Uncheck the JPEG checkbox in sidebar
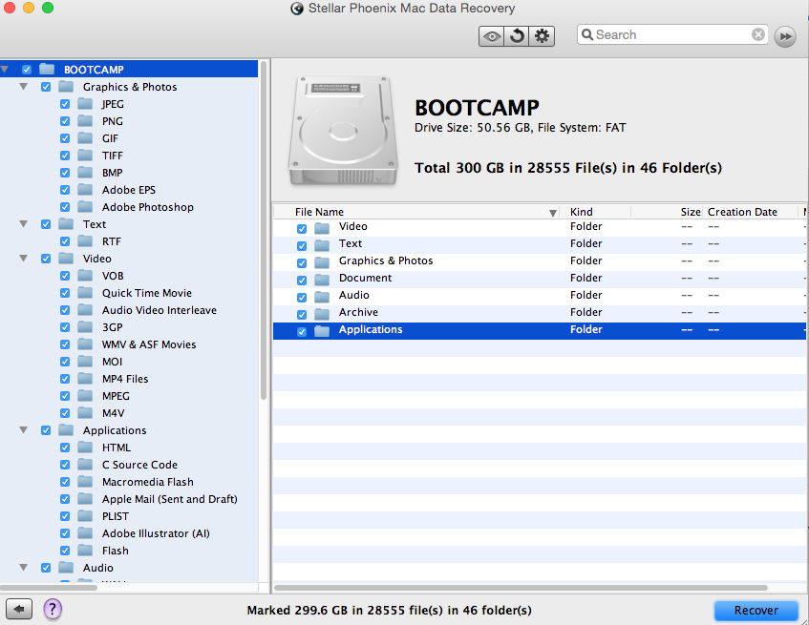 (65, 104)
